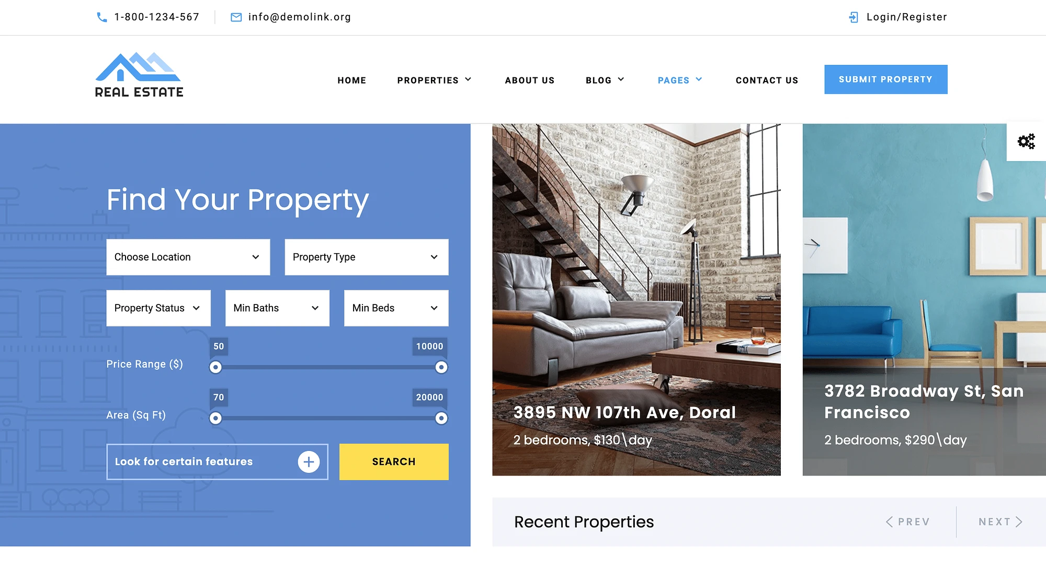Expand the Choose Location dropdown
This screenshot has height=577, width=1046.
[187, 256]
